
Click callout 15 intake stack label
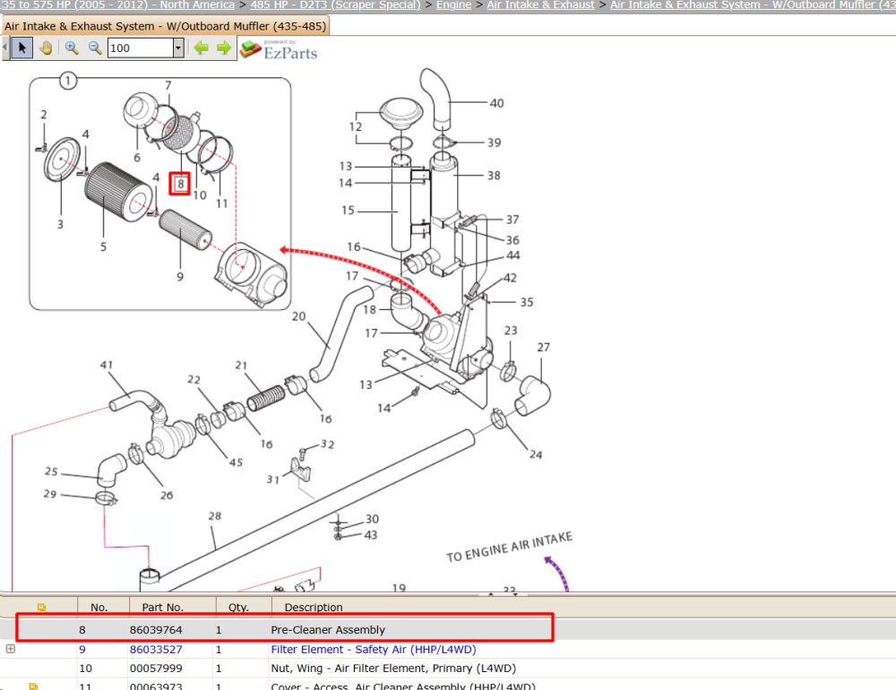pyautogui.click(x=348, y=211)
